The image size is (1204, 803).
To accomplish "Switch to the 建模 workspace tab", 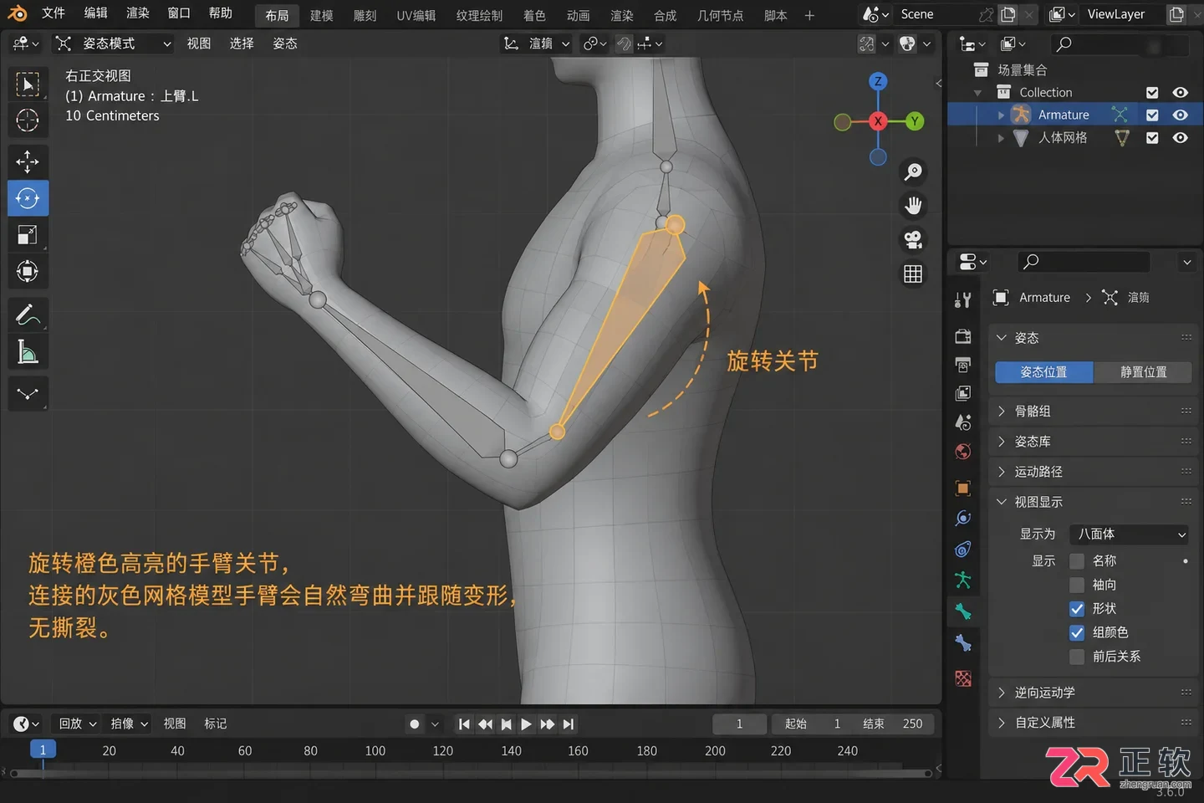I will [x=322, y=15].
